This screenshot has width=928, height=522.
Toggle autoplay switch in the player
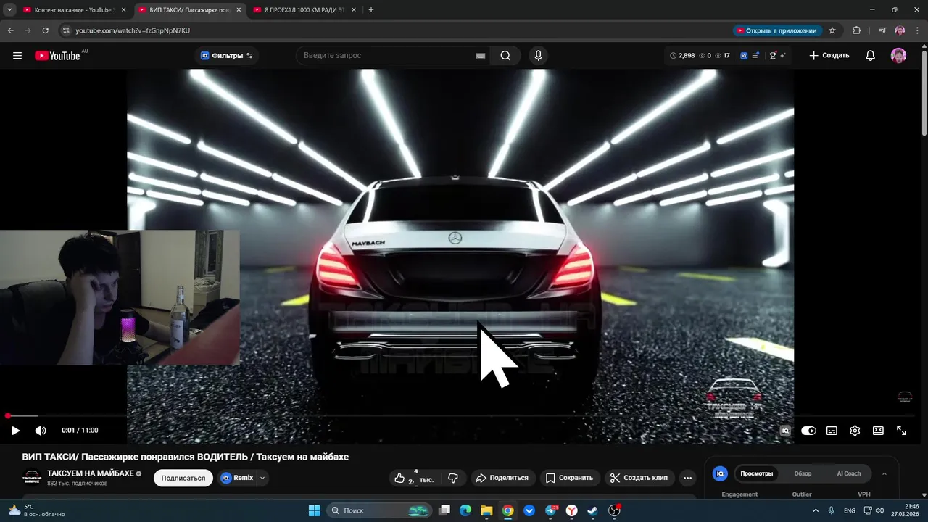[808, 431]
